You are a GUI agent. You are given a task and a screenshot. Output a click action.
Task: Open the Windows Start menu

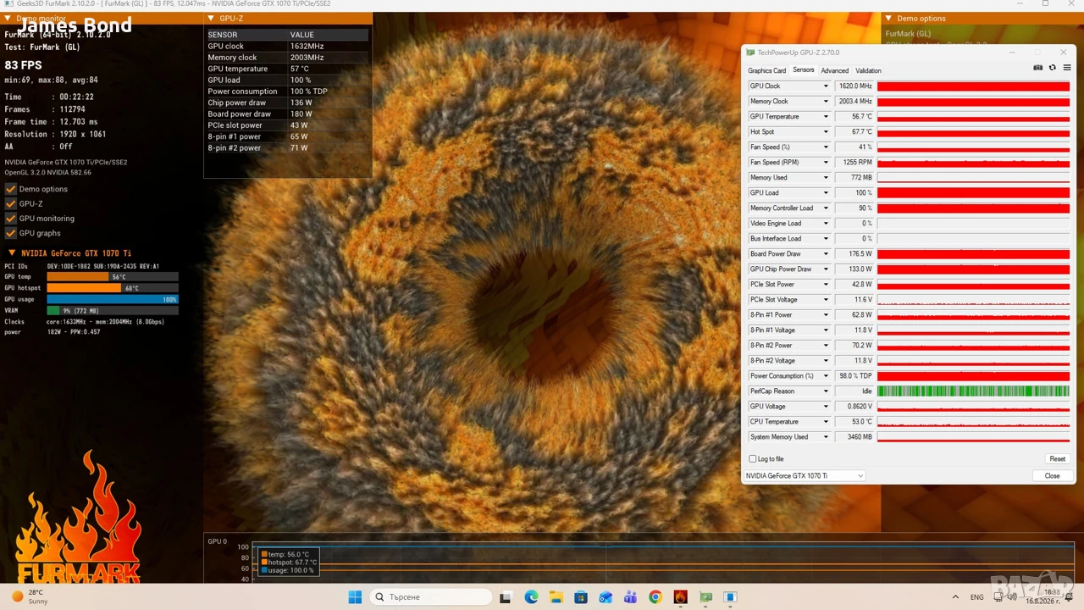[355, 597]
